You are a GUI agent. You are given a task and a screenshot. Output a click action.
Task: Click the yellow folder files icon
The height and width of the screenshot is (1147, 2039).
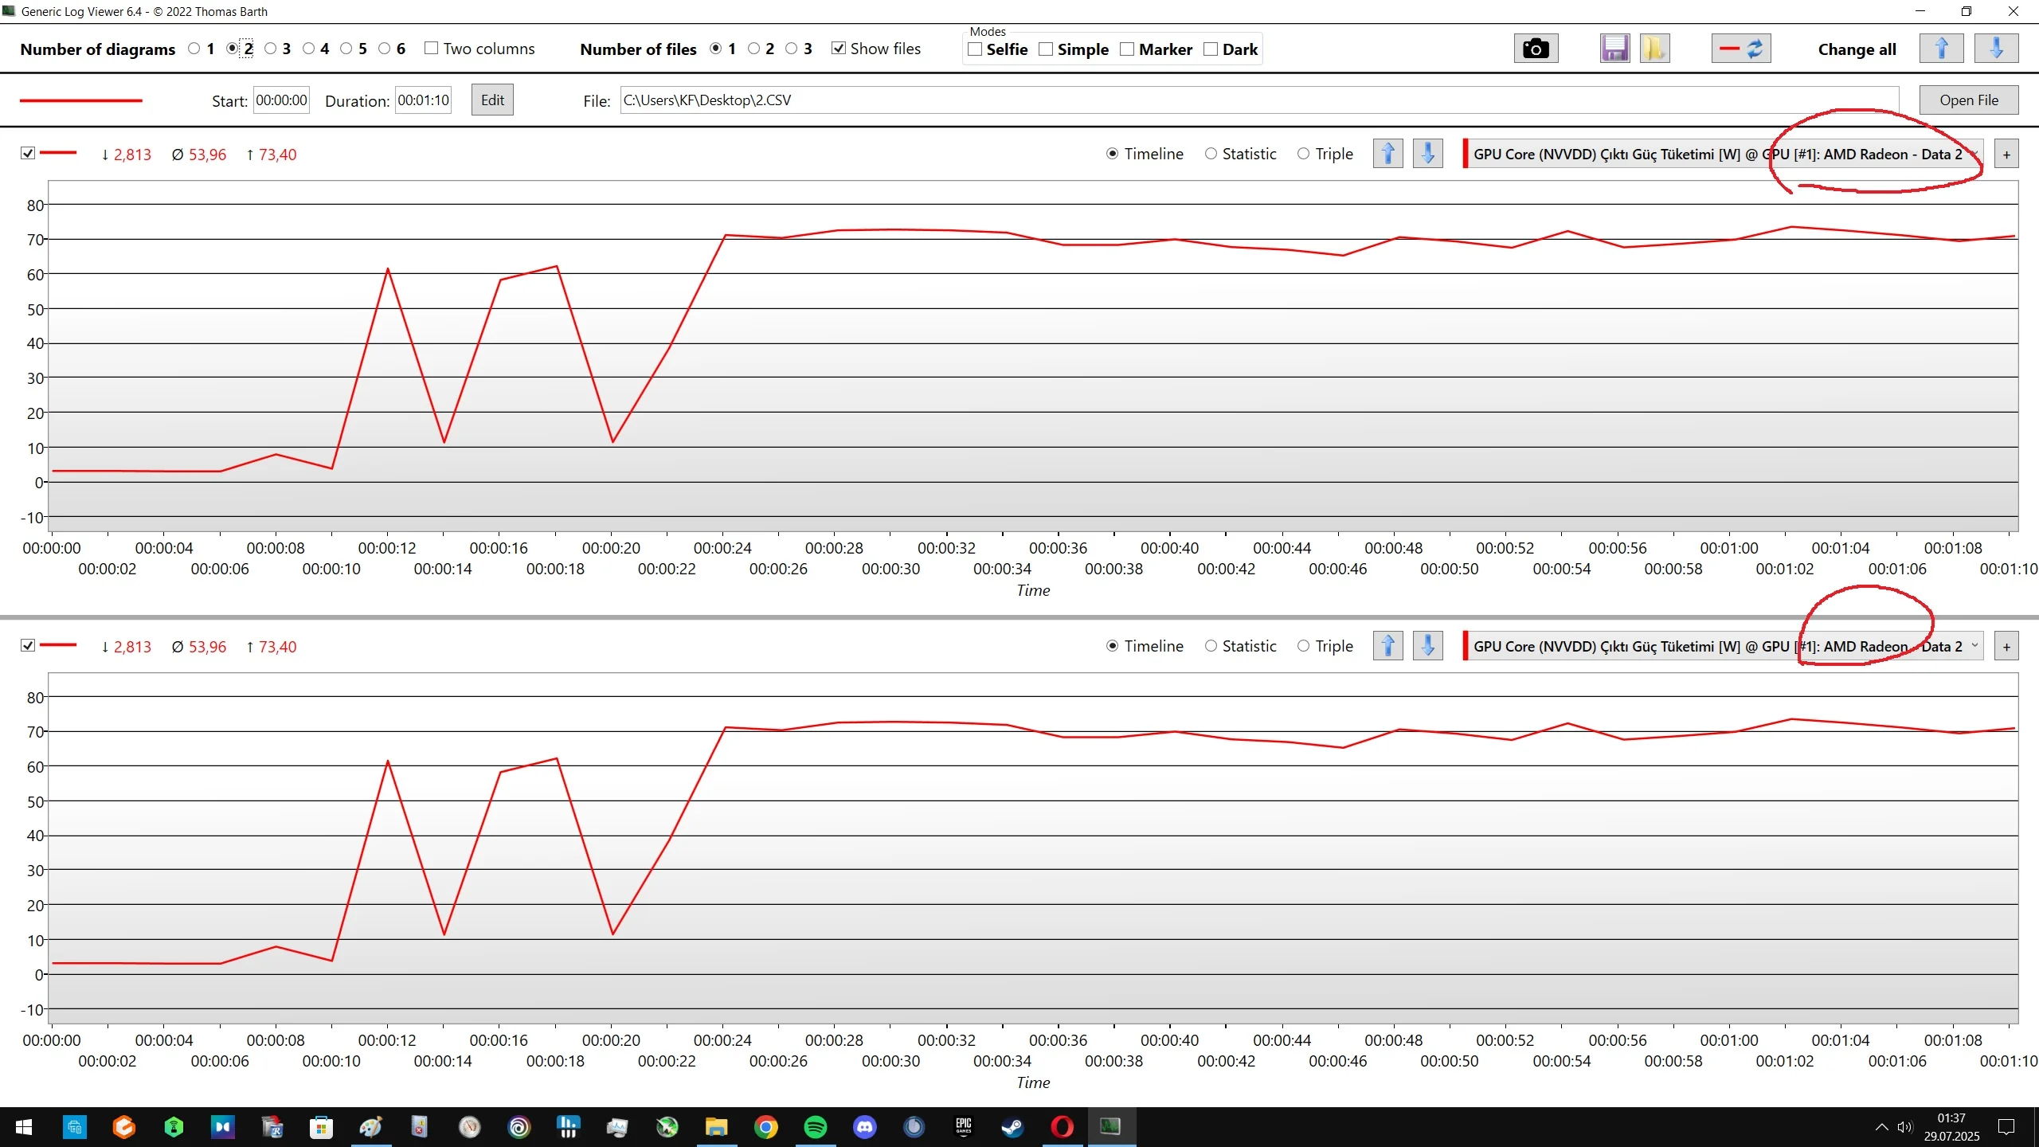pyautogui.click(x=1654, y=49)
